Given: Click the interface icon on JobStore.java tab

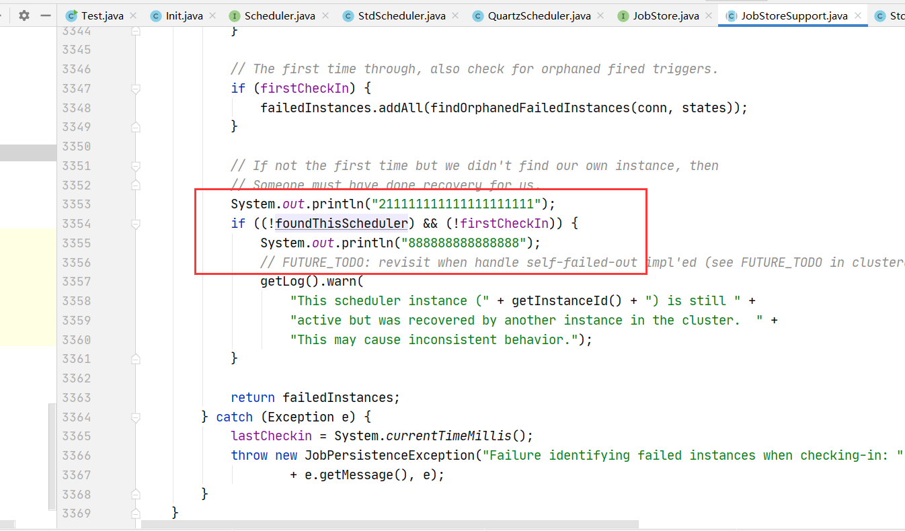Looking at the screenshot, I should tap(623, 15).
